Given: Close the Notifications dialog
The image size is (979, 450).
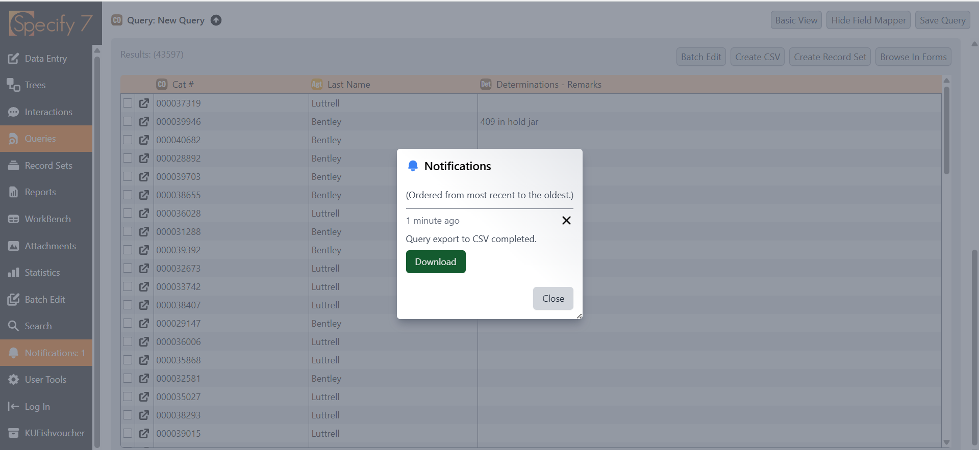Looking at the screenshot, I should (x=553, y=298).
